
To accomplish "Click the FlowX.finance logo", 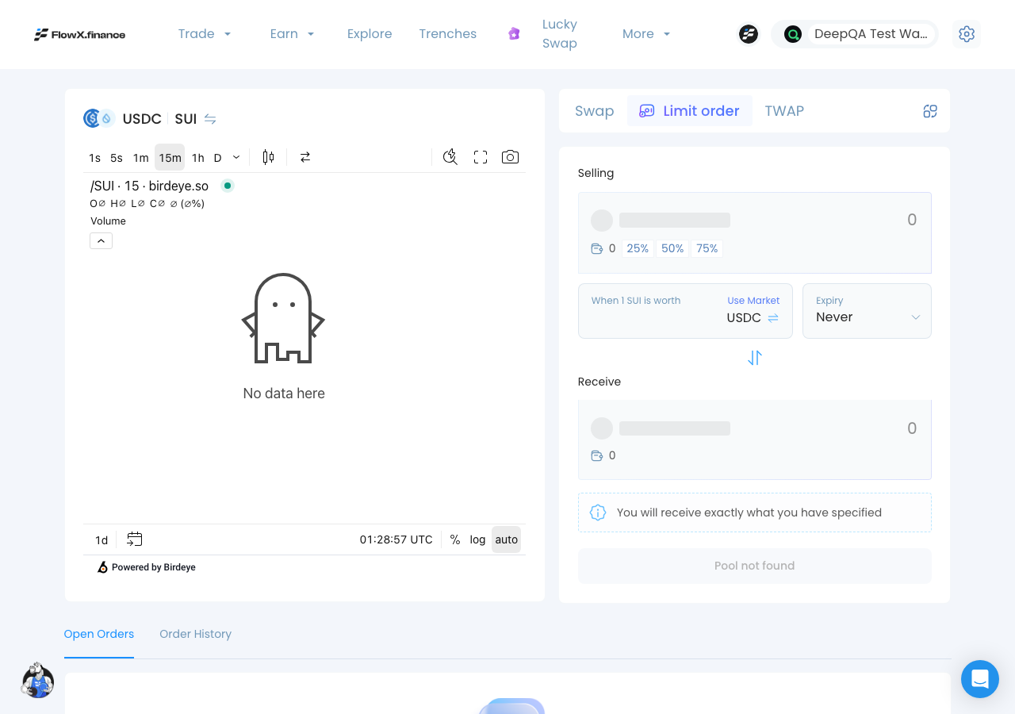I will point(79,34).
